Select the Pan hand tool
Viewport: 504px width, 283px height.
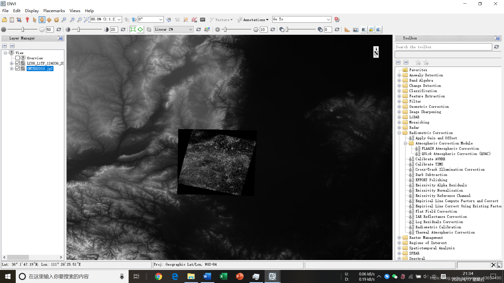[42, 20]
